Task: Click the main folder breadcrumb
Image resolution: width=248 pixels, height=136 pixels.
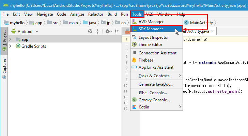Action: (71, 23)
